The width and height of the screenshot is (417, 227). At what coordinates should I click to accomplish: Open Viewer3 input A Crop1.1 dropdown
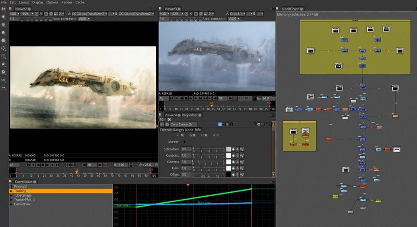pos(237,13)
